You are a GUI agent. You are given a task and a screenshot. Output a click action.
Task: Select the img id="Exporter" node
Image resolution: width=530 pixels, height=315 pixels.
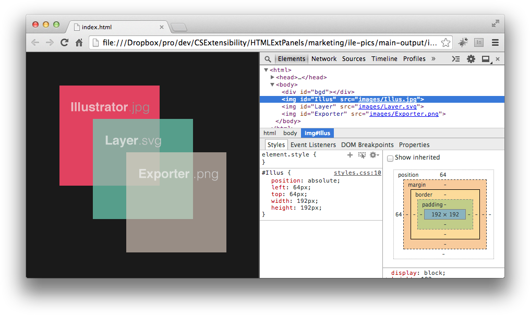[364, 114]
